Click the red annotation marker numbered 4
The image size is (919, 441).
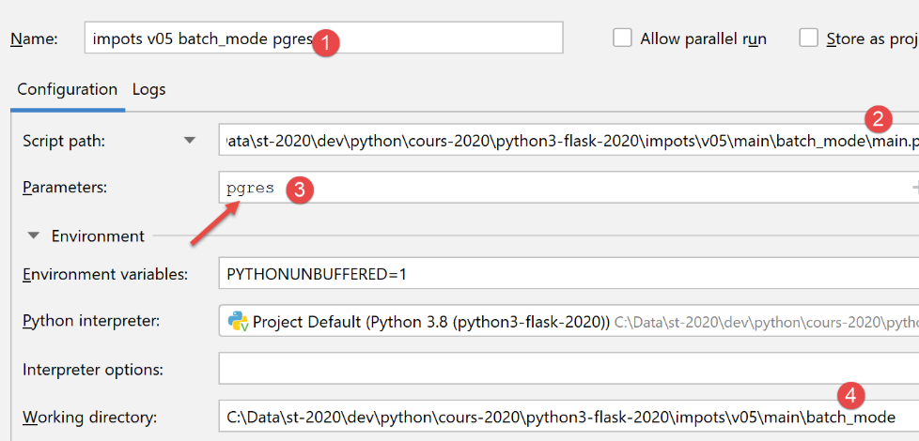tap(849, 394)
